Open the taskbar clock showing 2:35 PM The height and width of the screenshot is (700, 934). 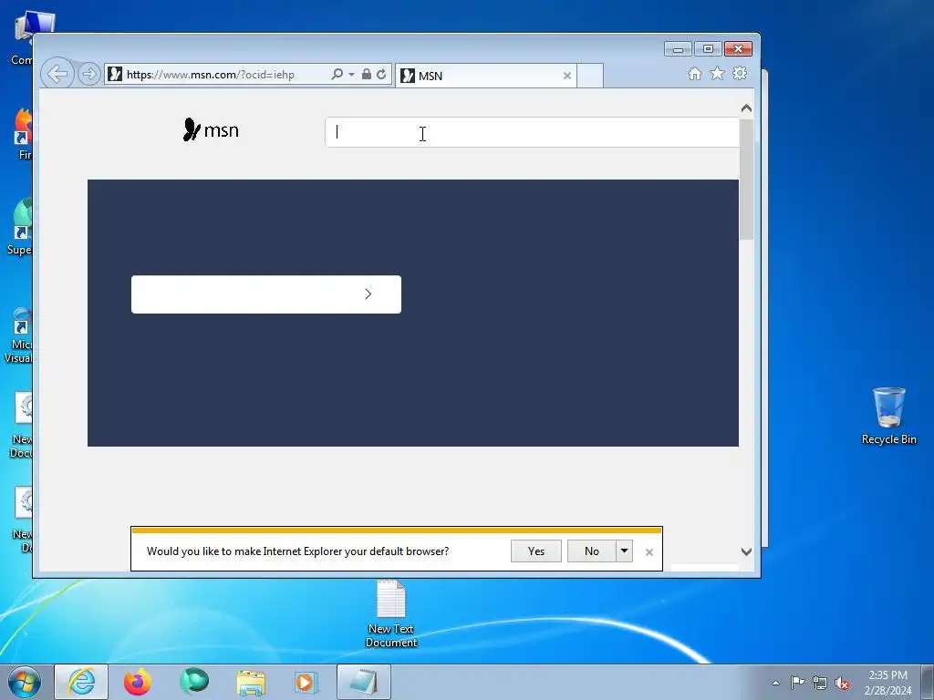tap(887, 683)
